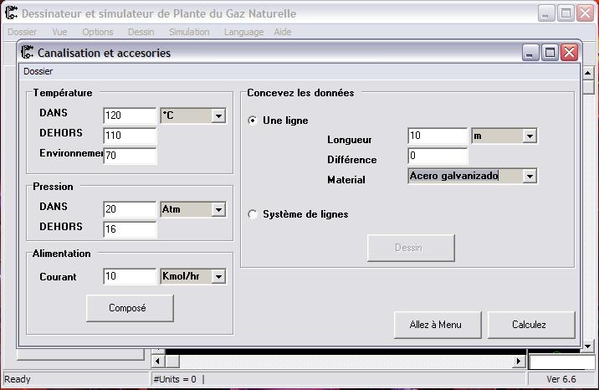Click the Longueur input field
The image size is (599, 390).
[x=438, y=136]
